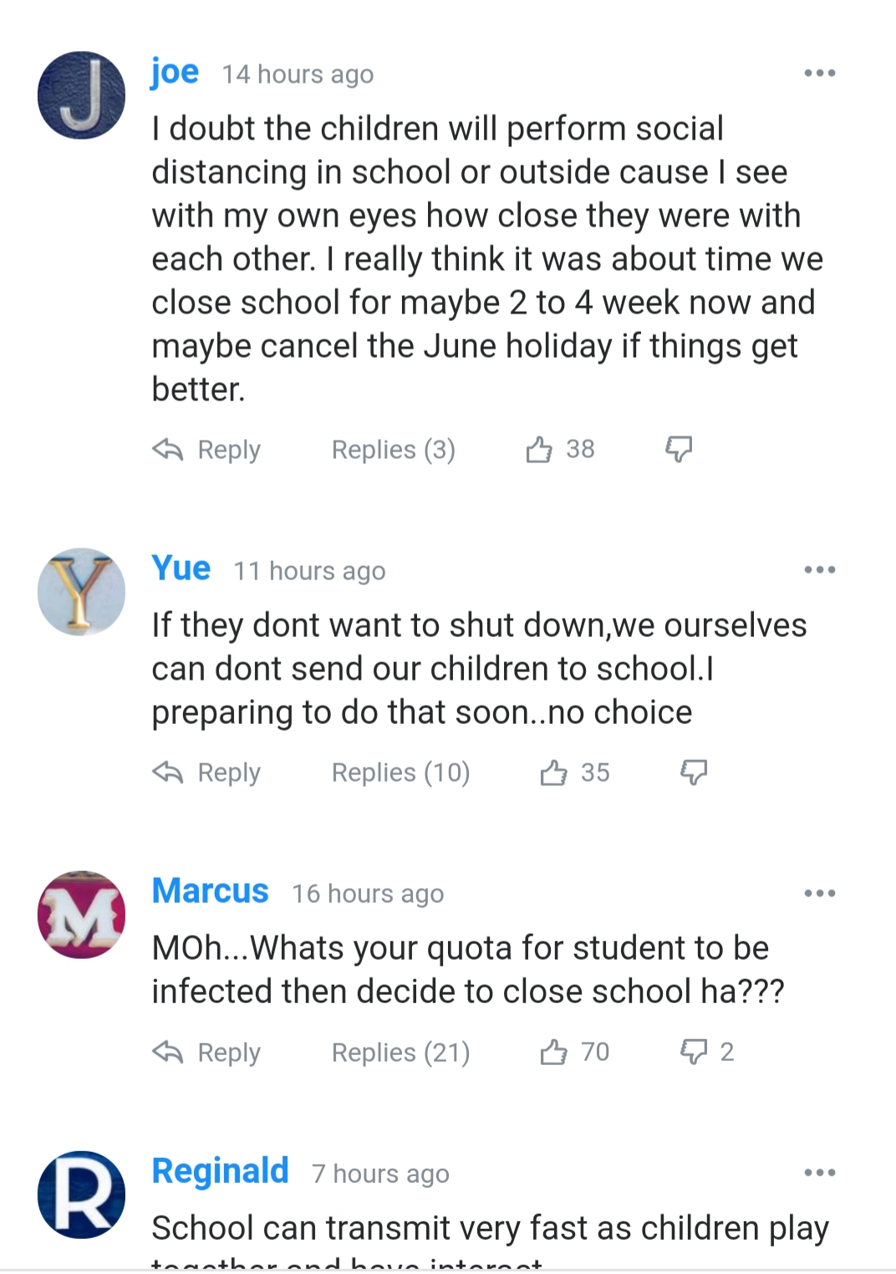The width and height of the screenshot is (896, 1274).
Task: Open joe's profile avatar
Action: [x=81, y=94]
